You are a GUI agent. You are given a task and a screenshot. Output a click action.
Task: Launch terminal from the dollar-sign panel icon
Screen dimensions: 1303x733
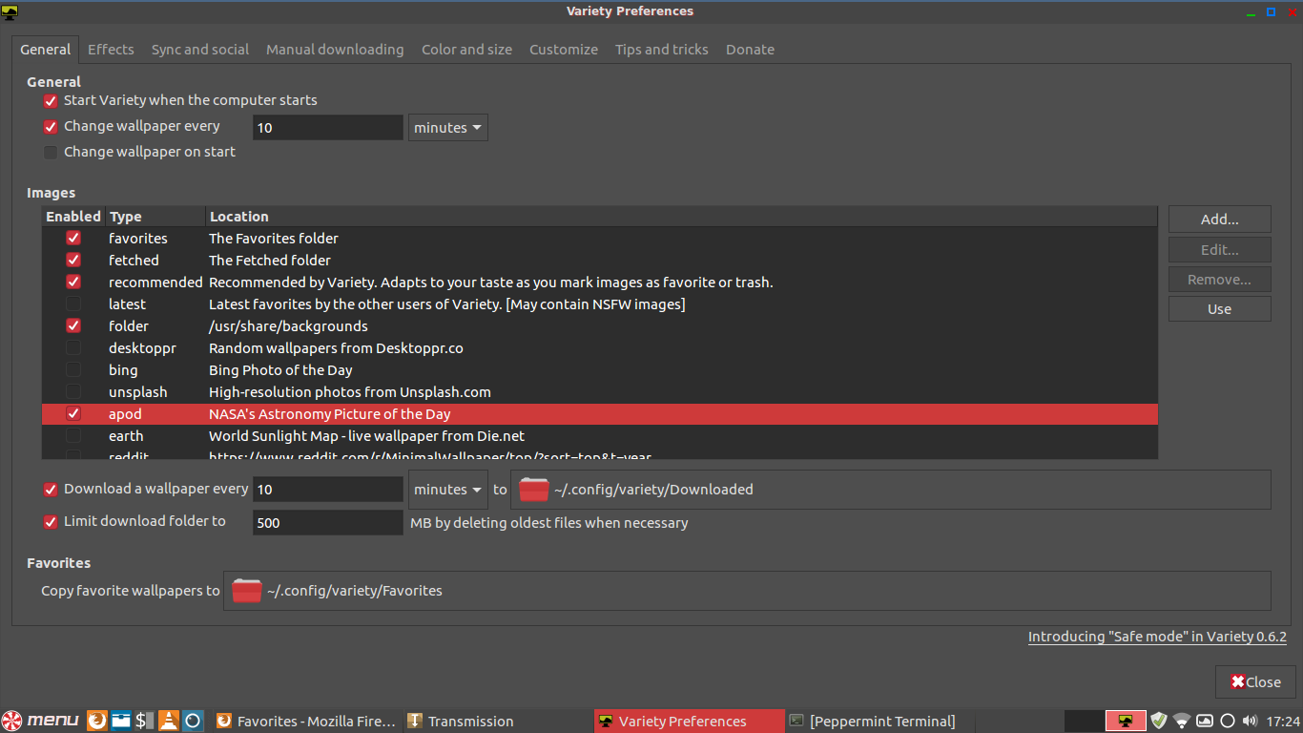click(144, 721)
